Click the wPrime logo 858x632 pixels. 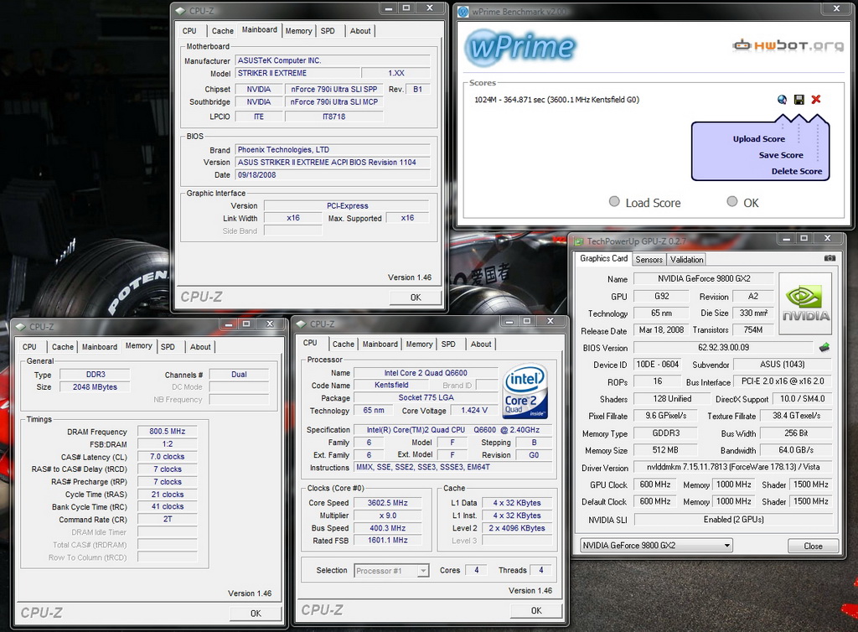(519, 48)
